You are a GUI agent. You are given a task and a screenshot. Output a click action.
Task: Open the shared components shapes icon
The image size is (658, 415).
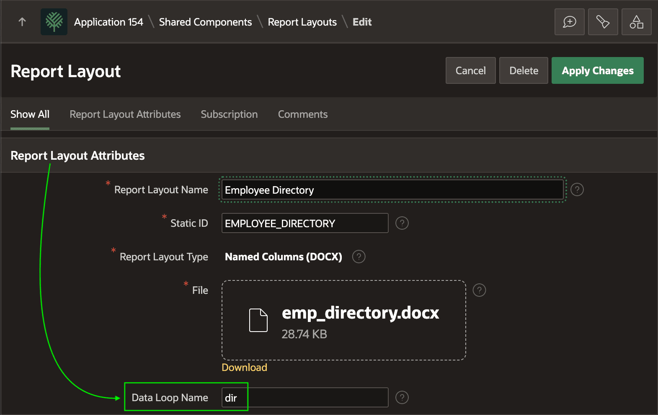(x=636, y=22)
